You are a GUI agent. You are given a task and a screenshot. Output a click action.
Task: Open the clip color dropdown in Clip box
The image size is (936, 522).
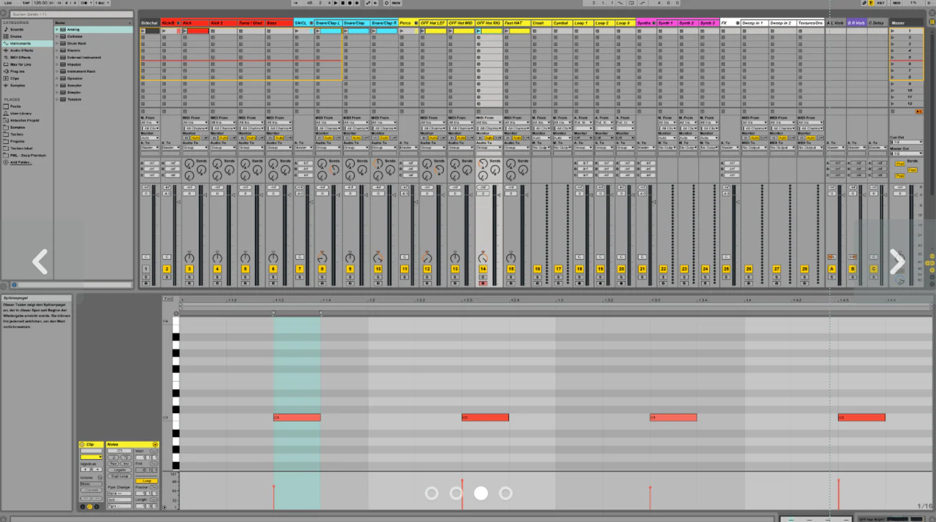91,457
